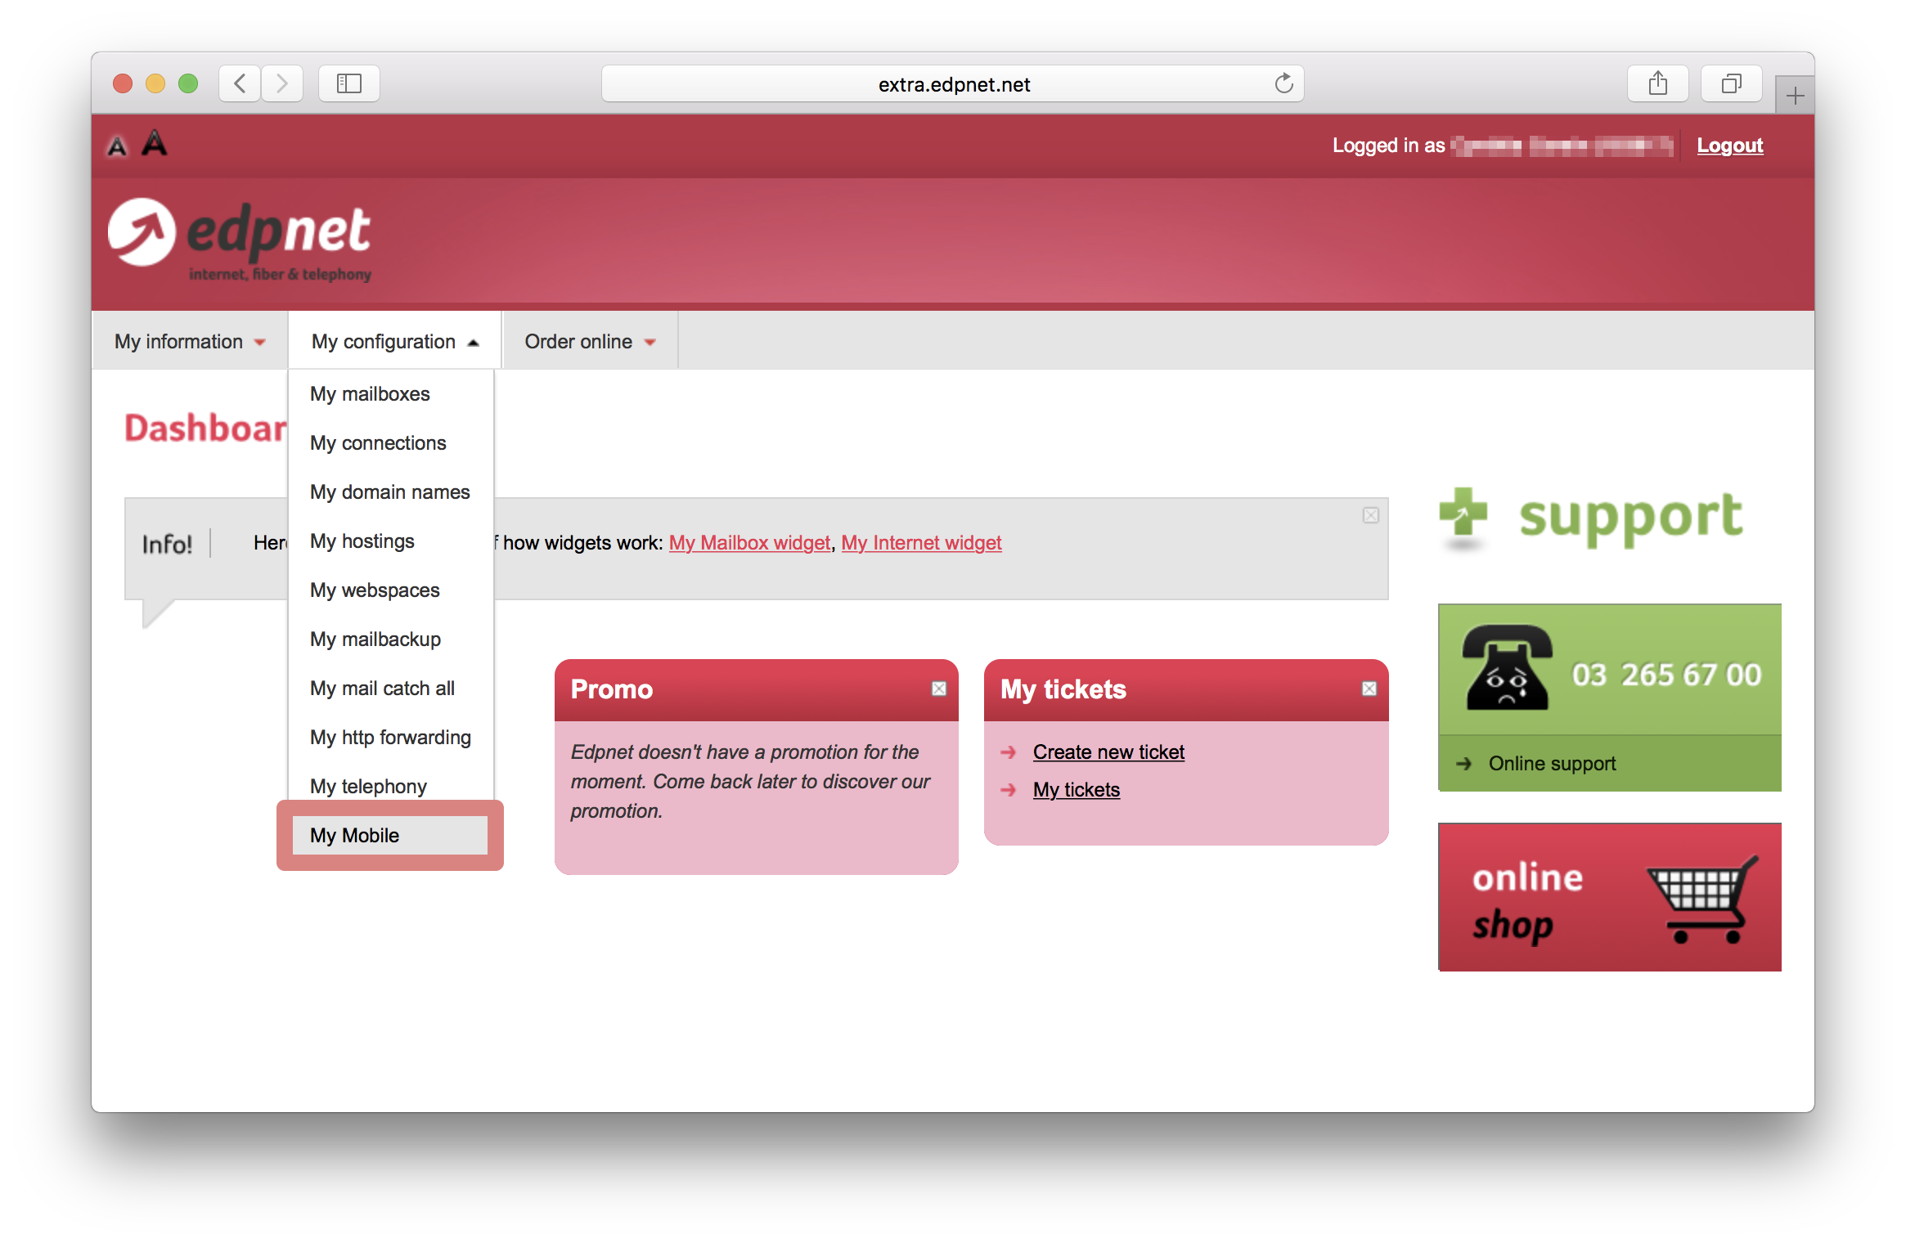
Task: Click the edpnet logo
Action: click(239, 239)
